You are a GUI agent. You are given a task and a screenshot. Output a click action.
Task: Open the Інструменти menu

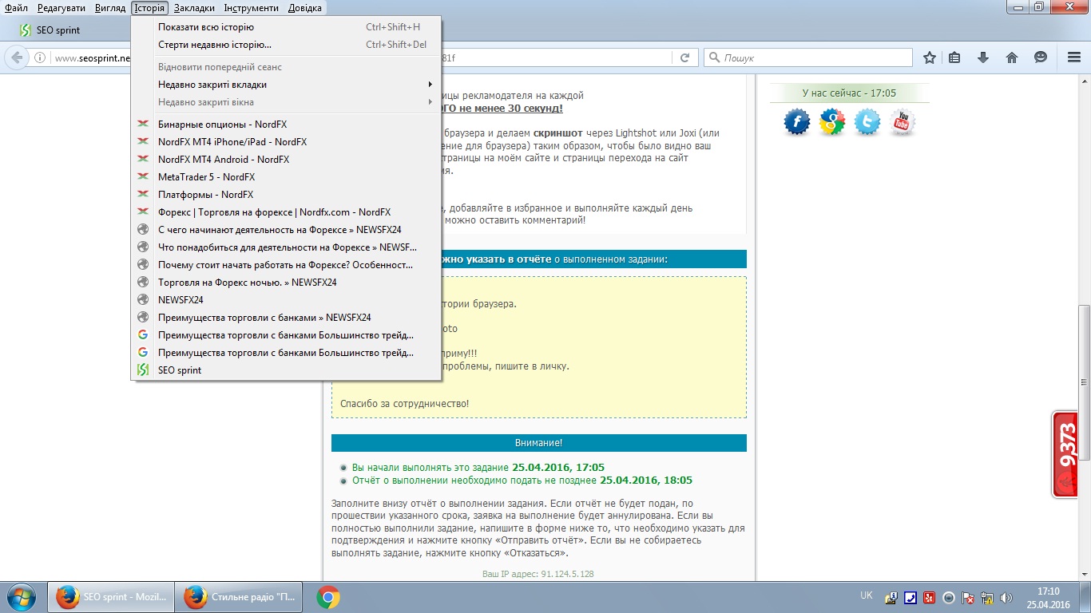252,8
